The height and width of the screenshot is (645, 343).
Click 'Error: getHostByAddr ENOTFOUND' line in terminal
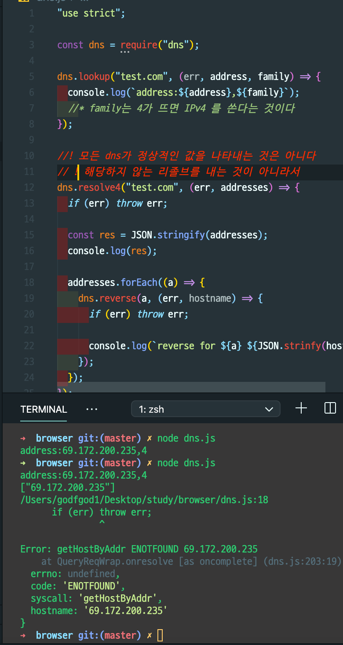pyautogui.click(x=139, y=549)
